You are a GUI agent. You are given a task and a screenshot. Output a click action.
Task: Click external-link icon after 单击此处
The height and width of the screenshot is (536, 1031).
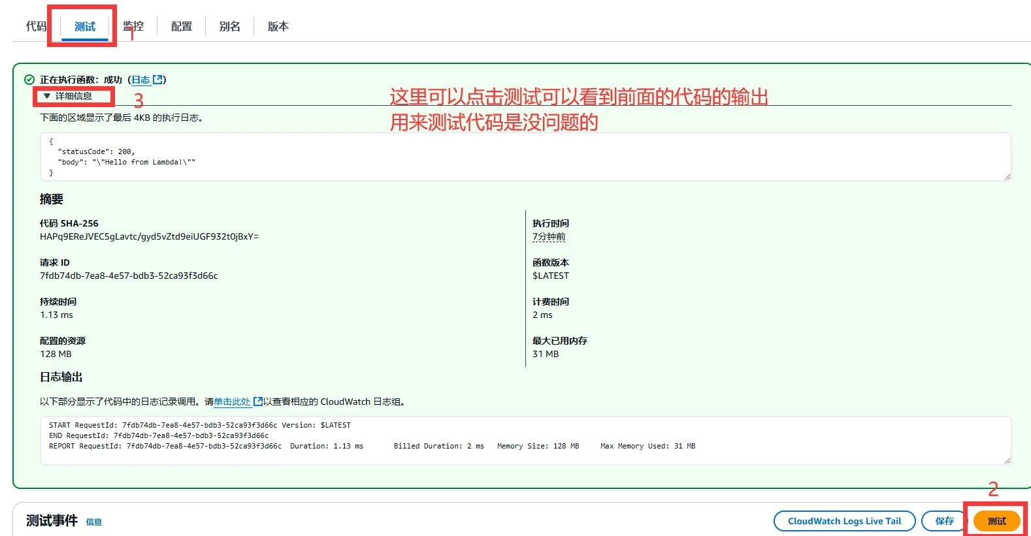tap(258, 402)
